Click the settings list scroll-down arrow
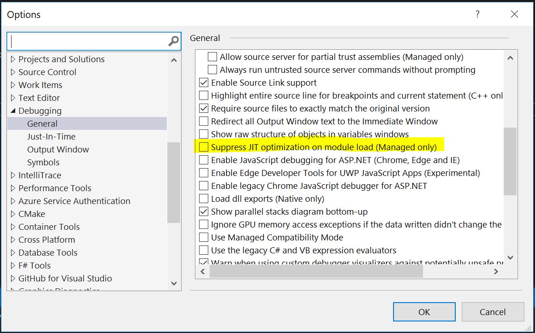 click(510, 257)
